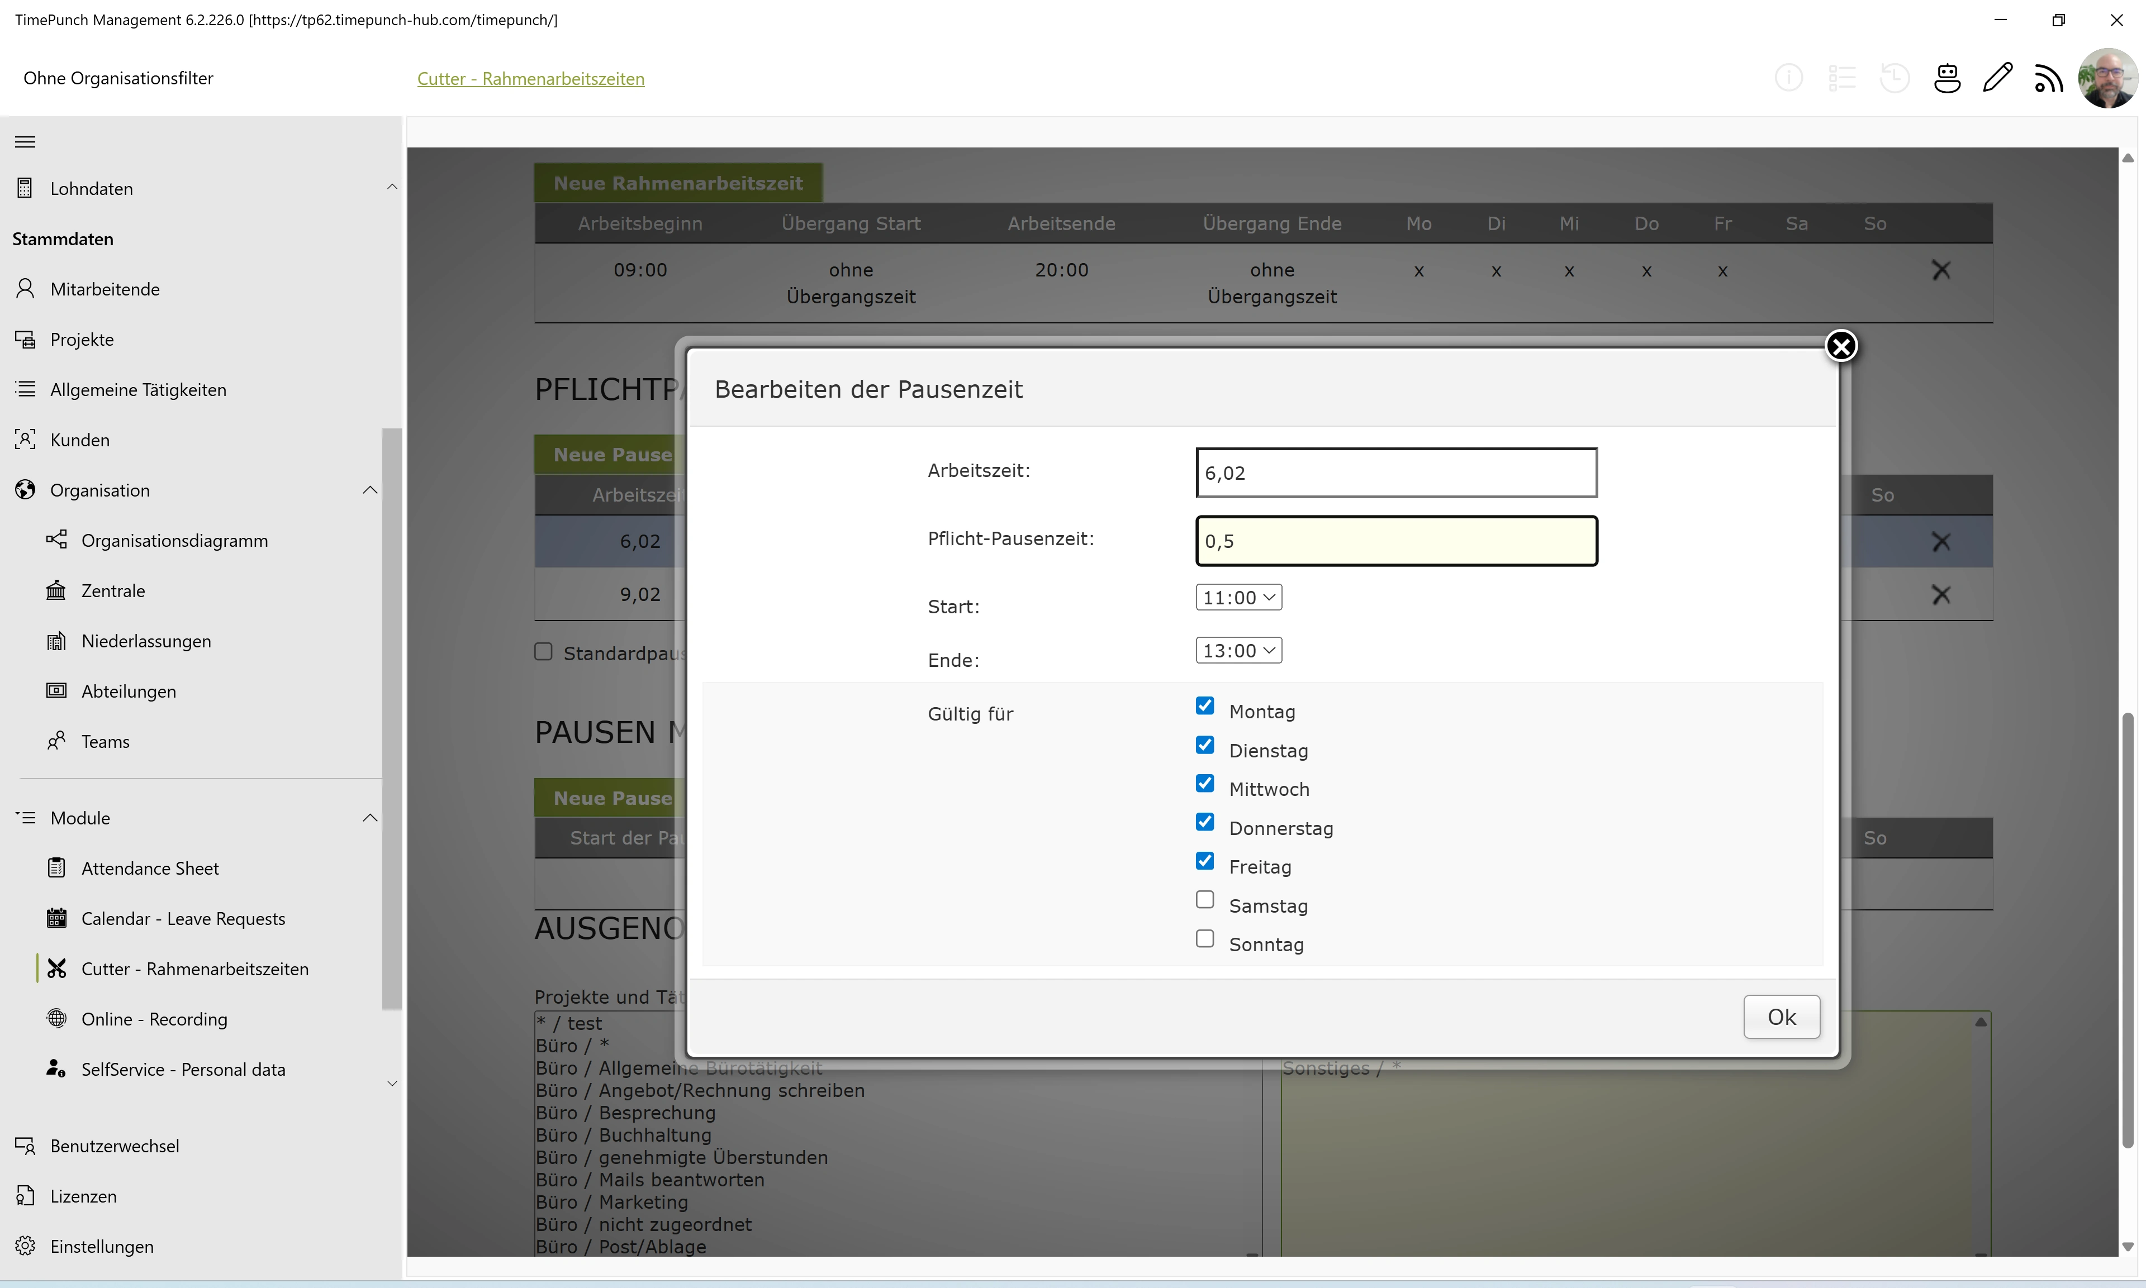Click the pencil edit icon in header
Image resolution: width=2146 pixels, height=1288 pixels.
(1997, 78)
